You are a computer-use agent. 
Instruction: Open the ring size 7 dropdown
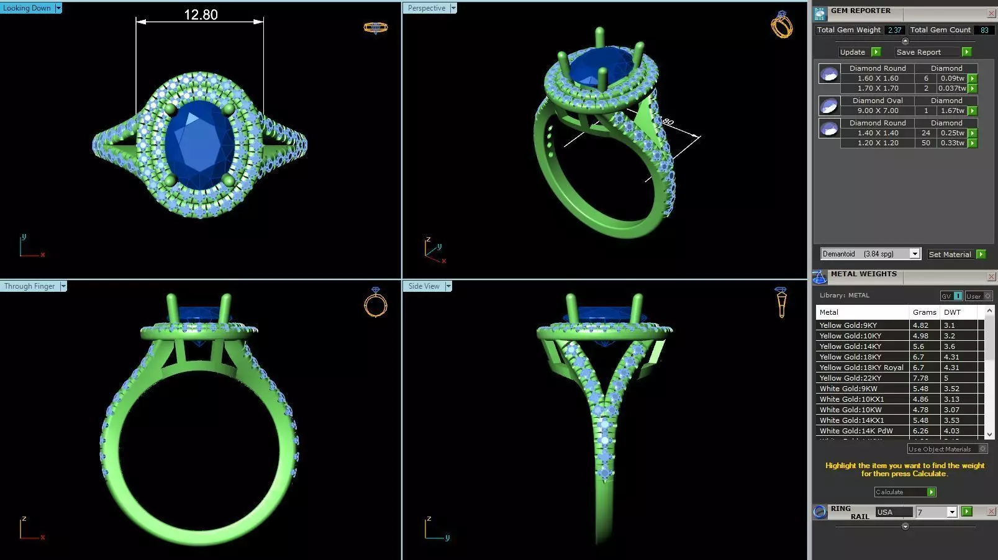click(951, 512)
